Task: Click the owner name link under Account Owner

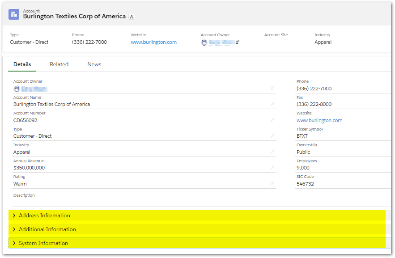Action: coord(34,89)
